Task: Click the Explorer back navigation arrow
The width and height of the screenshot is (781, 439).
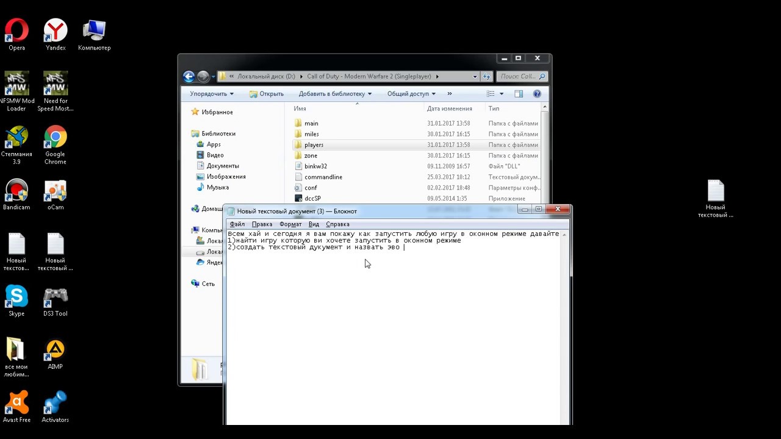Action: pyautogui.click(x=189, y=76)
